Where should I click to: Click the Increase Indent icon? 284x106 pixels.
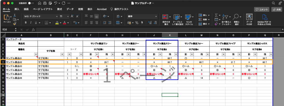[110, 23]
